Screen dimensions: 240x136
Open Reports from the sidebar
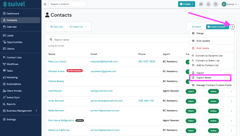(9, 104)
